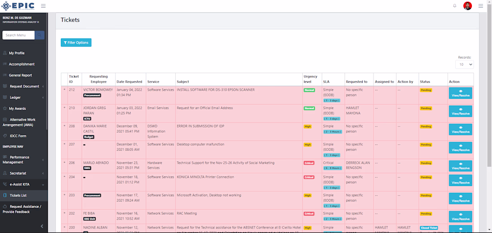Viewport: 492px width, 233px height.
Task: Open Filter Options
Action: [x=76, y=42]
